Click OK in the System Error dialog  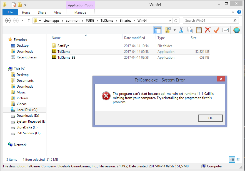tap(211, 118)
